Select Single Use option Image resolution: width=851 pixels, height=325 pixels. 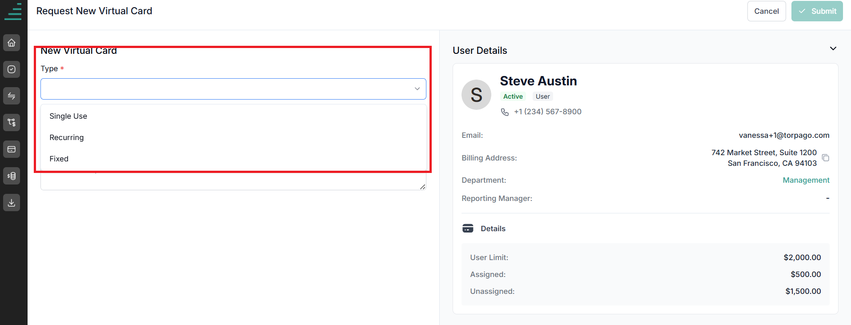[x=233, y=116]
